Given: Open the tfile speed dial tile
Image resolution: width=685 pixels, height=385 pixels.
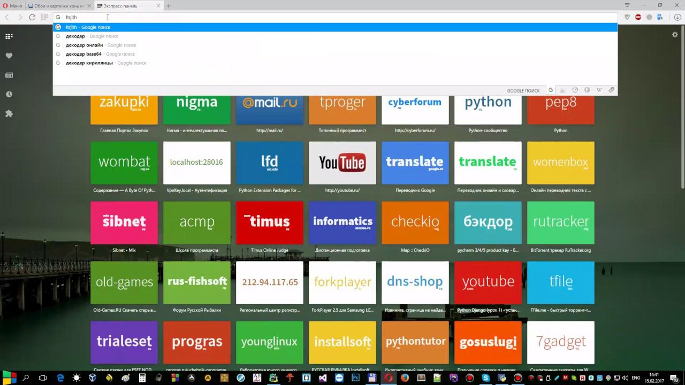Looking at the screenshot, I should (x=561, y=282).
